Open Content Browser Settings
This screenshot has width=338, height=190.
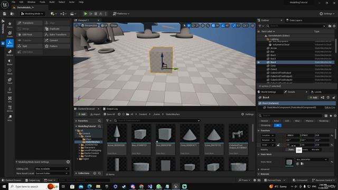pyautogui.click(x=247, y=115)
